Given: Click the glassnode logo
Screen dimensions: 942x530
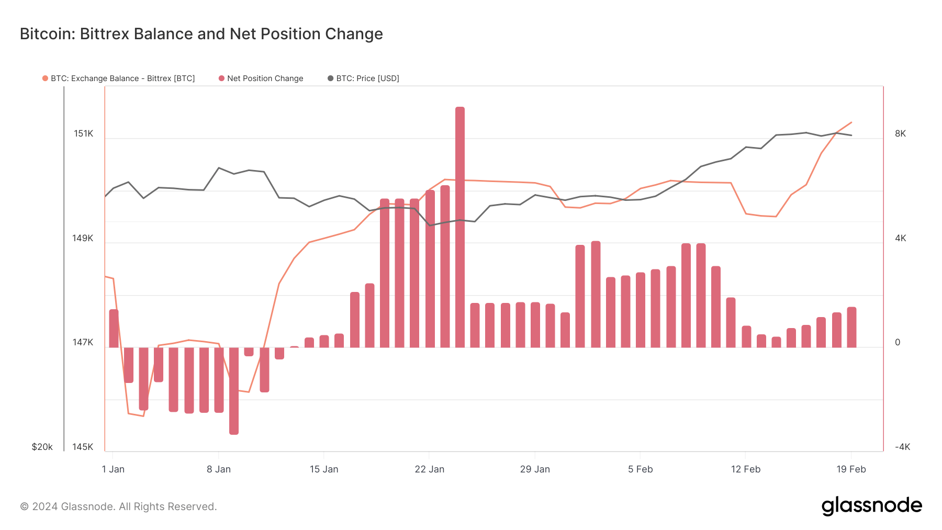Looking at the screenshot, I should (871, 506).
